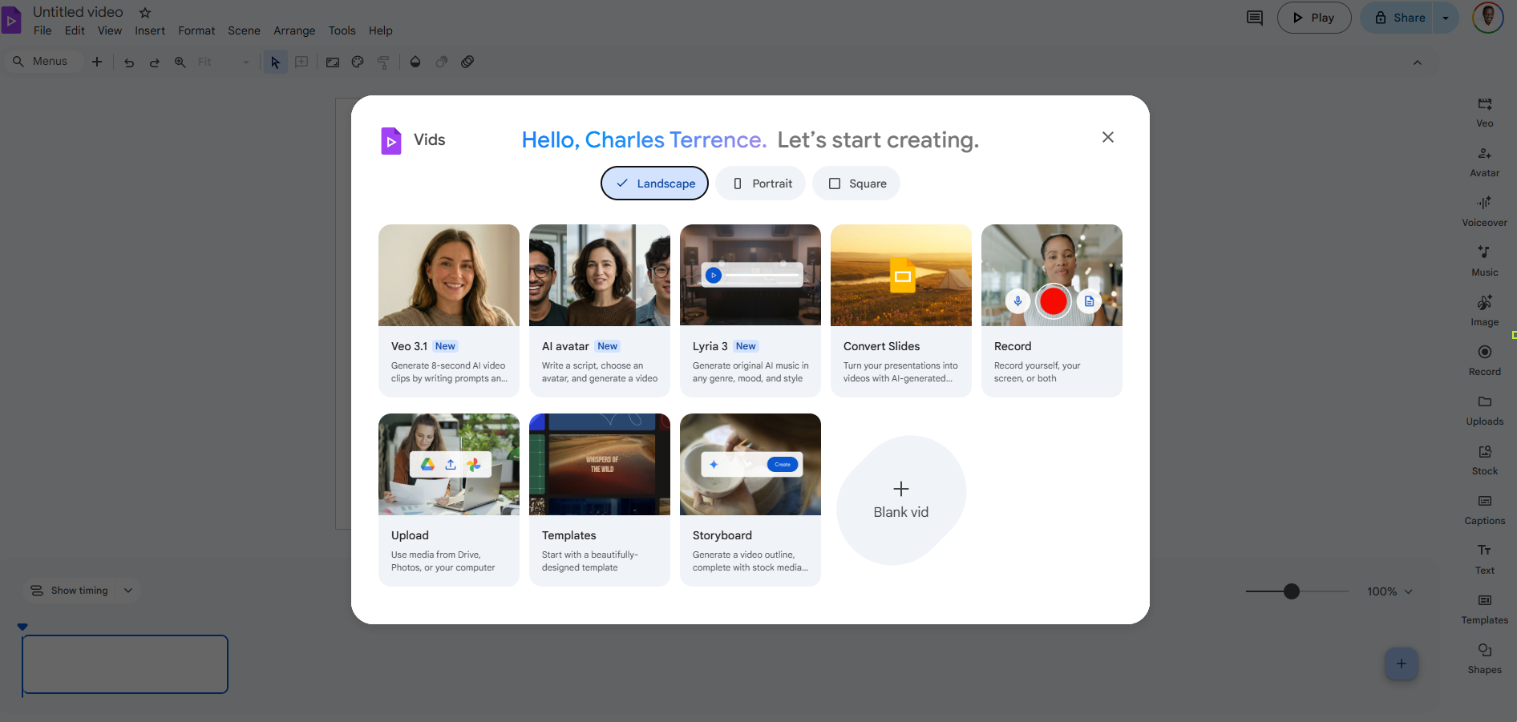Choose the Portrait orientation option
This screenshot has height=722, width=1517.
(761, 184)
